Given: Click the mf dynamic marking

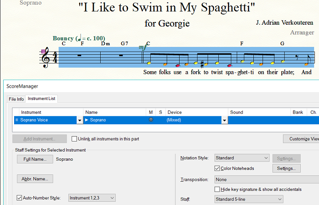Looking at the screenshot, I should 143,47.
